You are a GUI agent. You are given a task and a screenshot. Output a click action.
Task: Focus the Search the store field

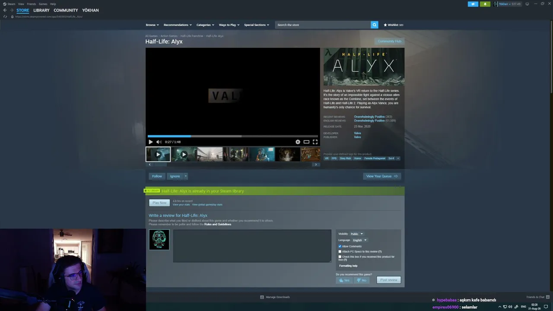[x=323, y=25]
